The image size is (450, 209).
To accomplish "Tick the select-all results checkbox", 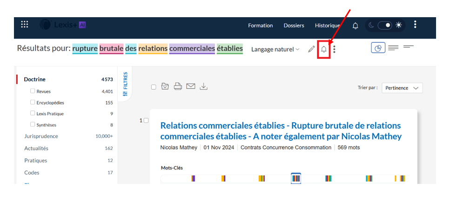I will [x=154, y=87].
